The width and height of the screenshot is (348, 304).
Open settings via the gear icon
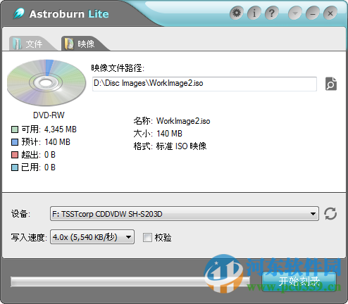[x=237, y=13]
